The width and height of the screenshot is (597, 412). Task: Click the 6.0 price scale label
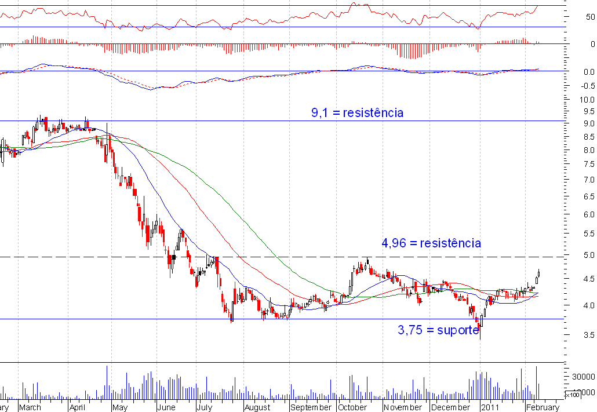click(589, 215)
